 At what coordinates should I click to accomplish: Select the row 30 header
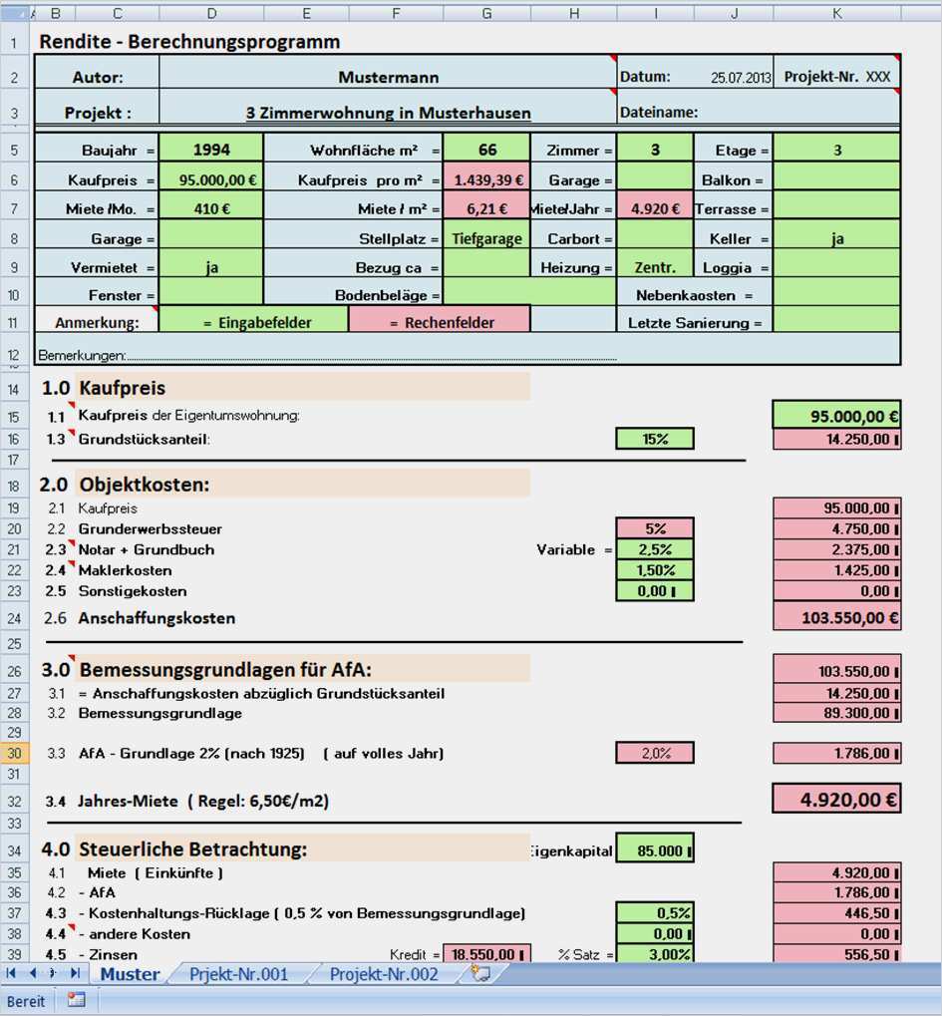(x=14, y=753)
